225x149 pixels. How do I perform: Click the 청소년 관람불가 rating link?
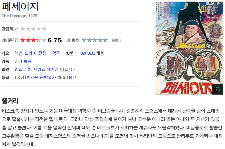pyautogui.click(x=41, y=78)
